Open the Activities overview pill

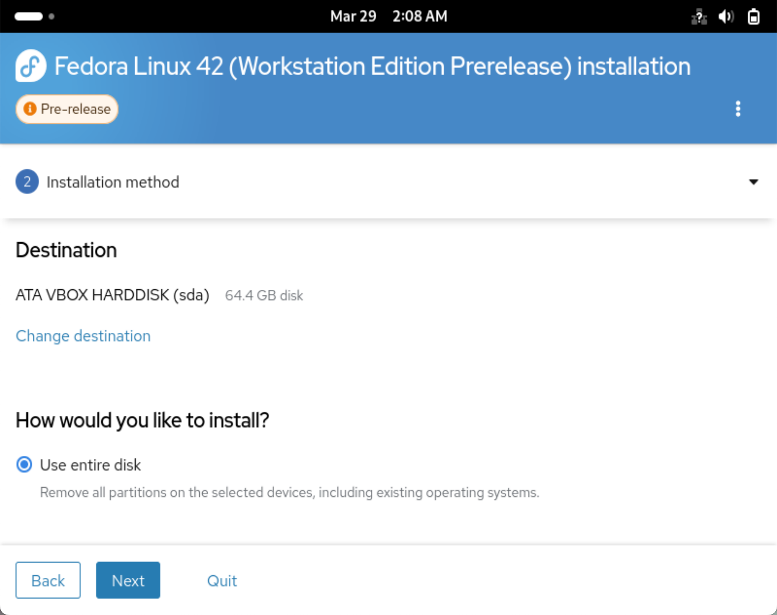29,17
